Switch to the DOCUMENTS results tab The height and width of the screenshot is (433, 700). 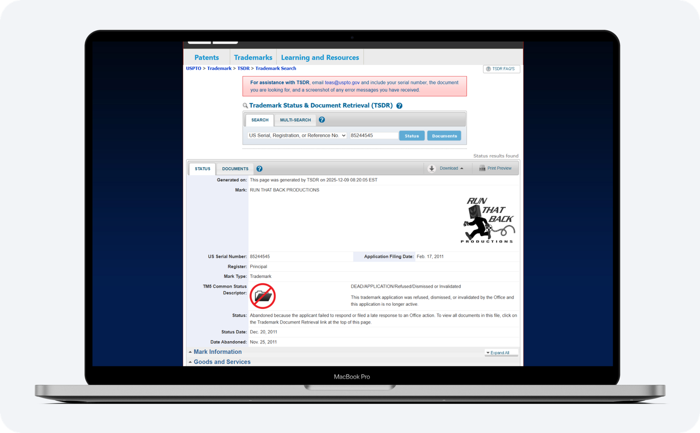coord(235,169)
